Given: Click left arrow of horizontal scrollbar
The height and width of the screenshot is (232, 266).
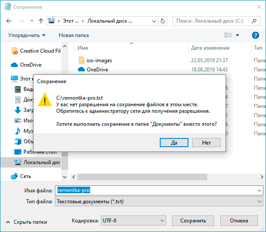Looking at the screenshot, I should [74, 177].
